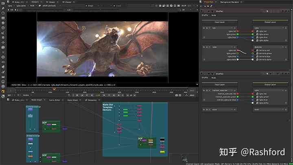Open the viewer A input dropdown

pyautogui.click(x=92, y=6)
